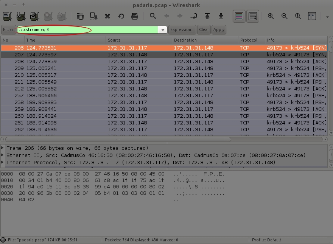
Task: Sort by Time column header
Action: [x=65, y=40]
